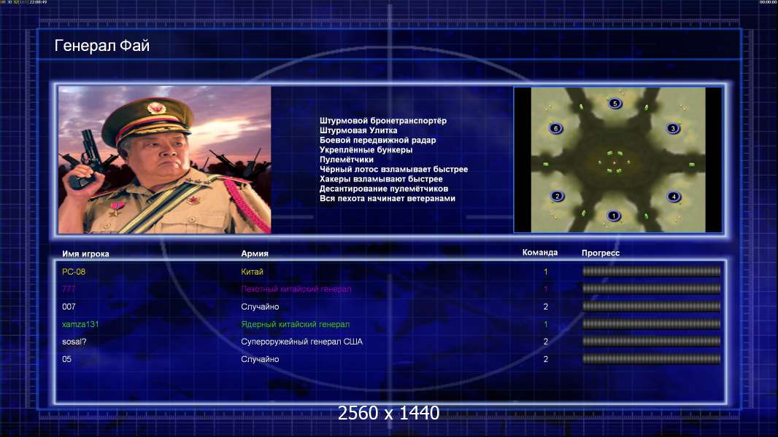This screenshot has height=437, width=778.
Task: Click start position marker 4 on the map
Action: click(674, 197)
